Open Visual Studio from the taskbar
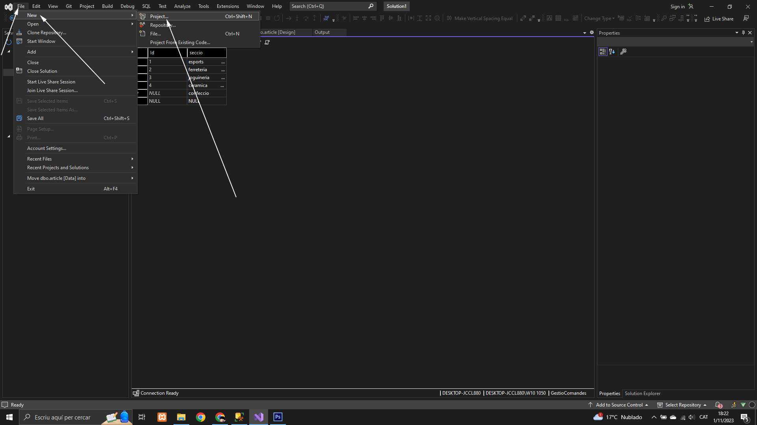The image size is (757, 425). (259, 417)
